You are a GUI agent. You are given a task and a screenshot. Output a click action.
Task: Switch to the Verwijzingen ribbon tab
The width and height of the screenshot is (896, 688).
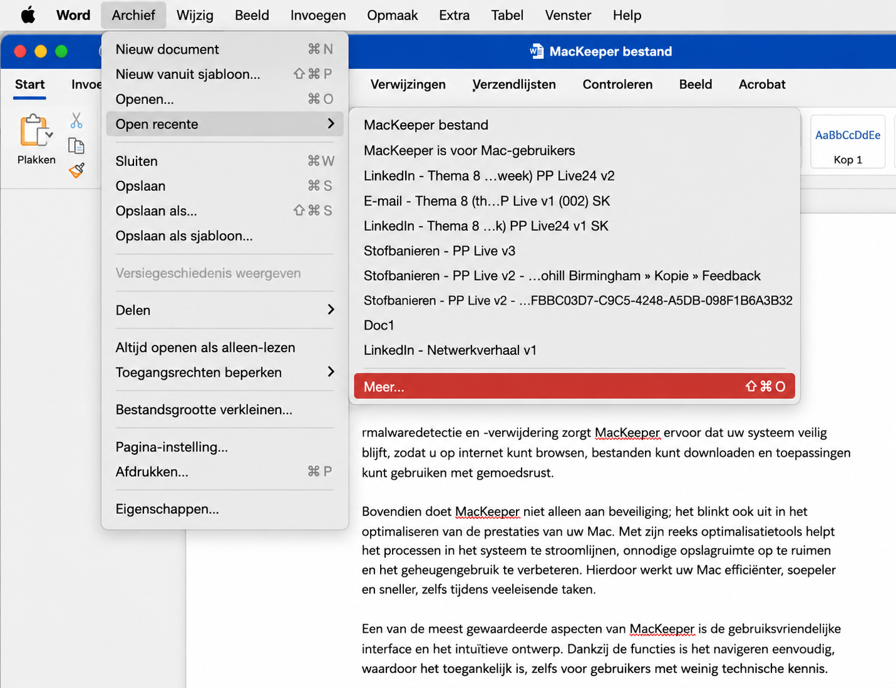pyautogui.click(x=408, y=85)
